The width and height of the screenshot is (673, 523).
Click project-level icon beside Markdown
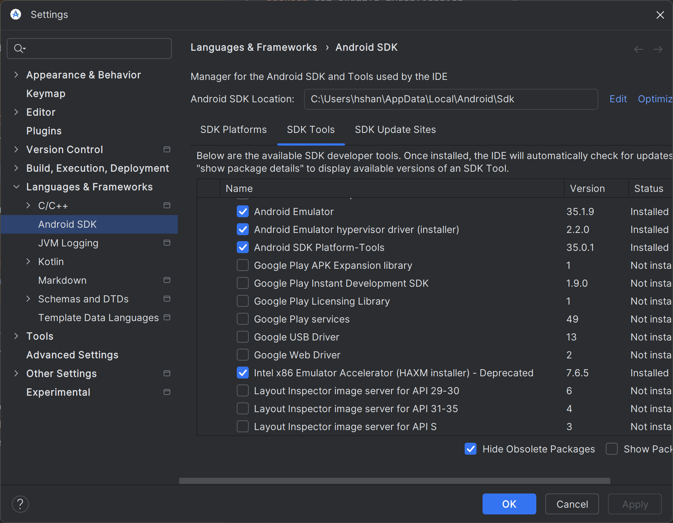click(x=167, y=280)
